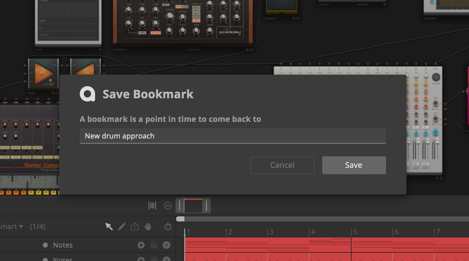Toggle the dot on first Notes track
The width and height of the screenshot is (469, 261).
(x=45, y=245)
